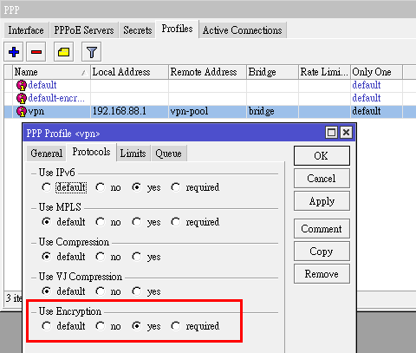Set Use Compression to no

tap(101, 257)
